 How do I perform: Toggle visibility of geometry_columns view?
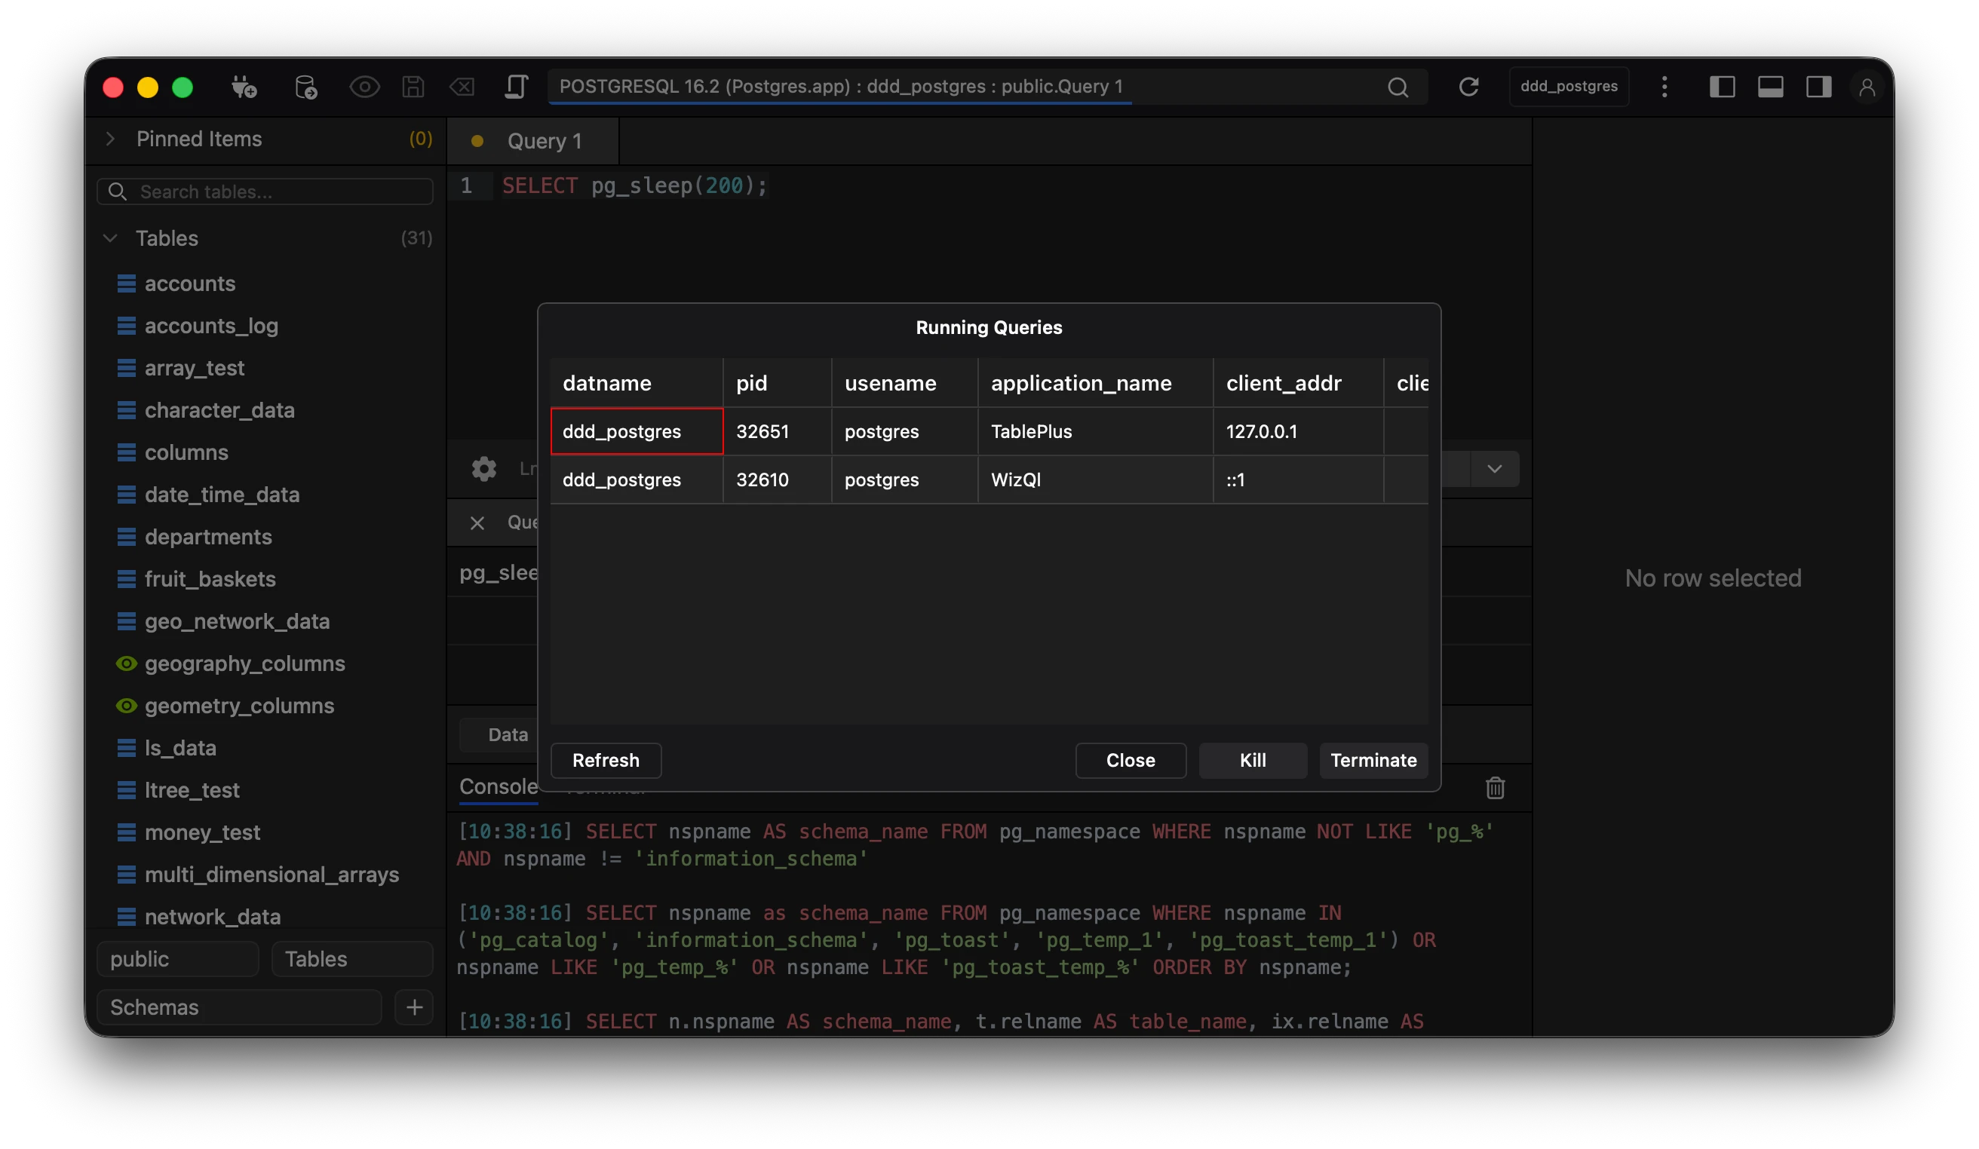click(127, 706)
